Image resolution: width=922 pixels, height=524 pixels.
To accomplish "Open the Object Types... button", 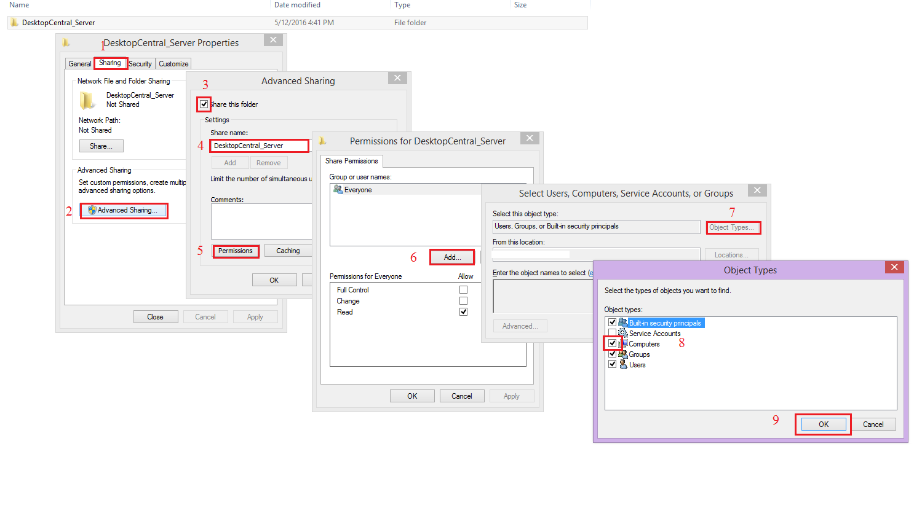I will click(733, 227).
